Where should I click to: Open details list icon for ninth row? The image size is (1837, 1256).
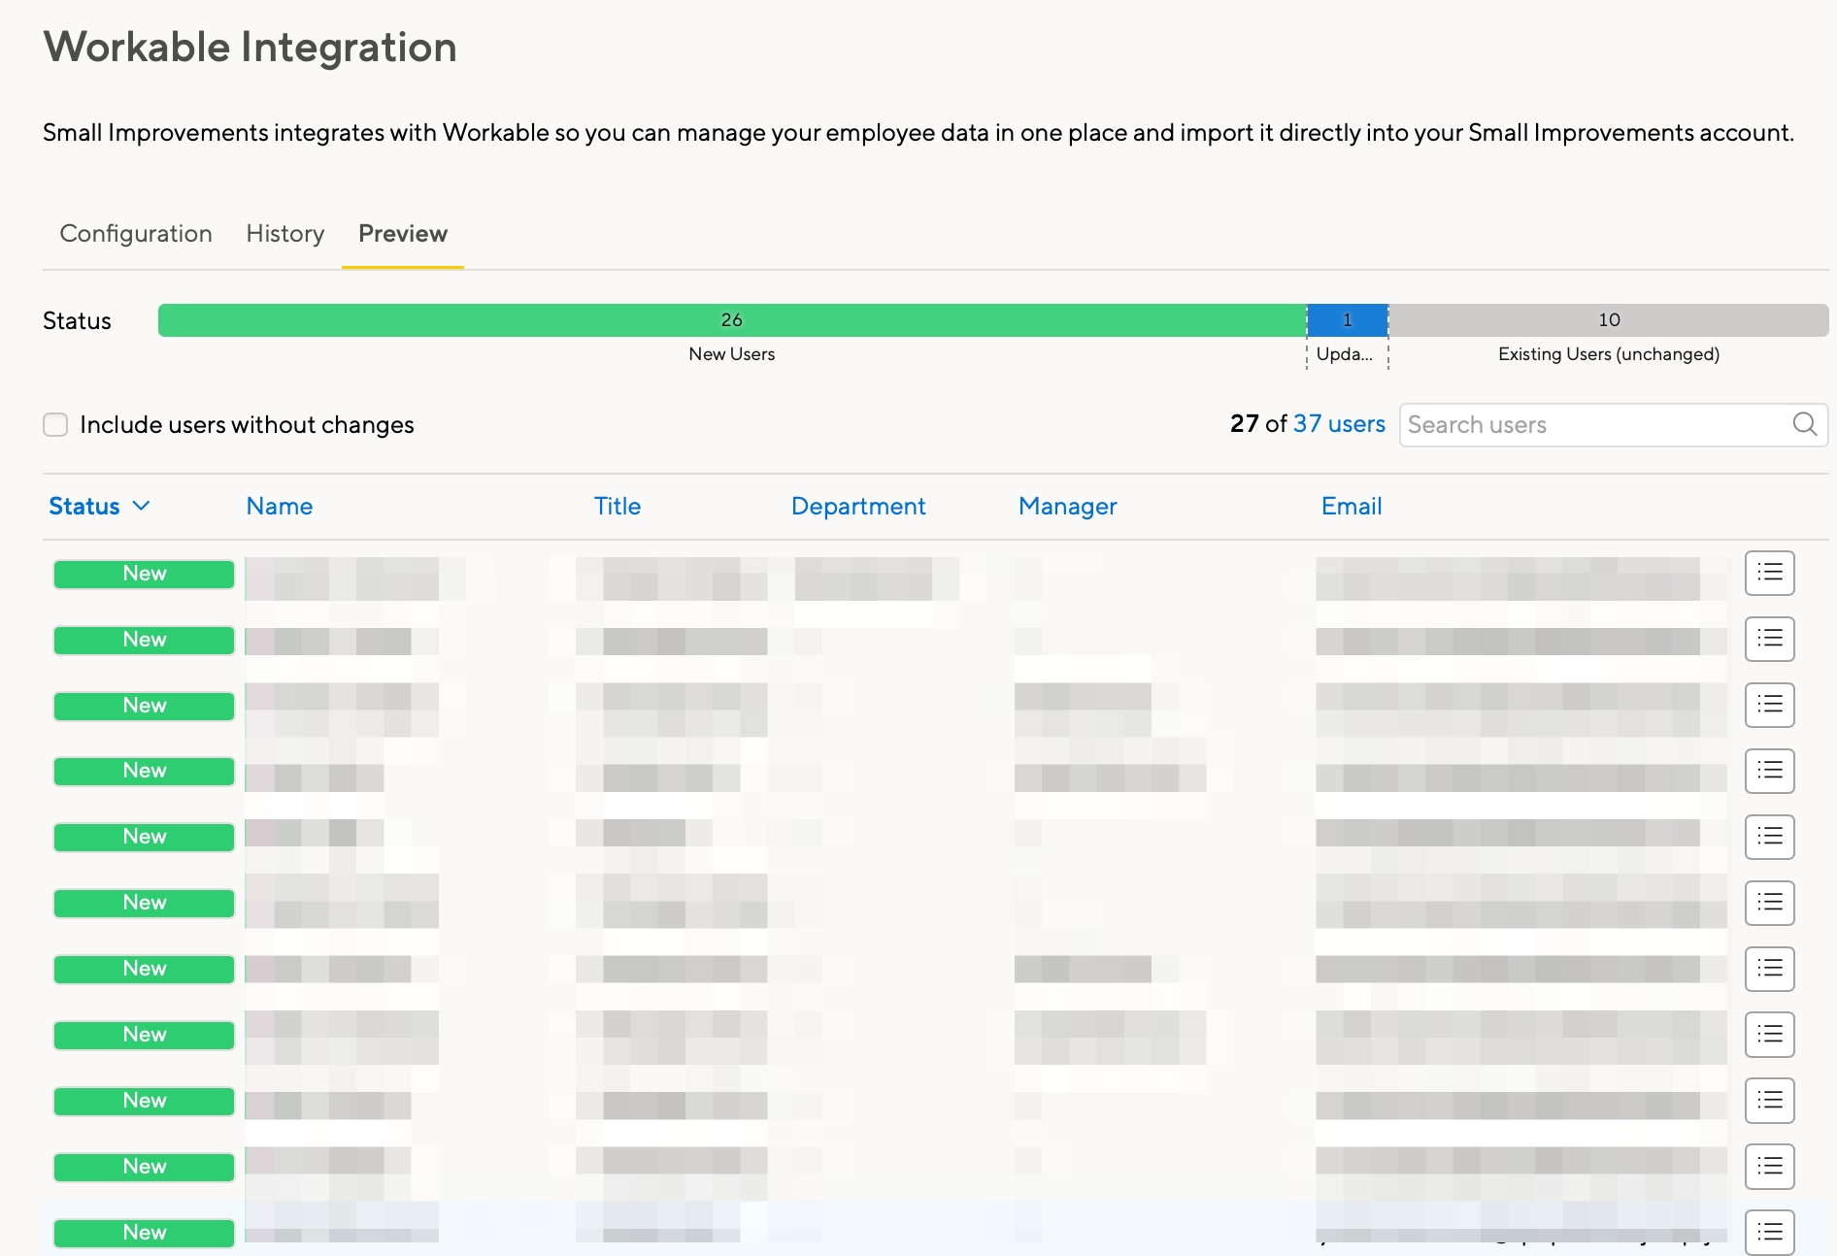coord(1770,1101)
